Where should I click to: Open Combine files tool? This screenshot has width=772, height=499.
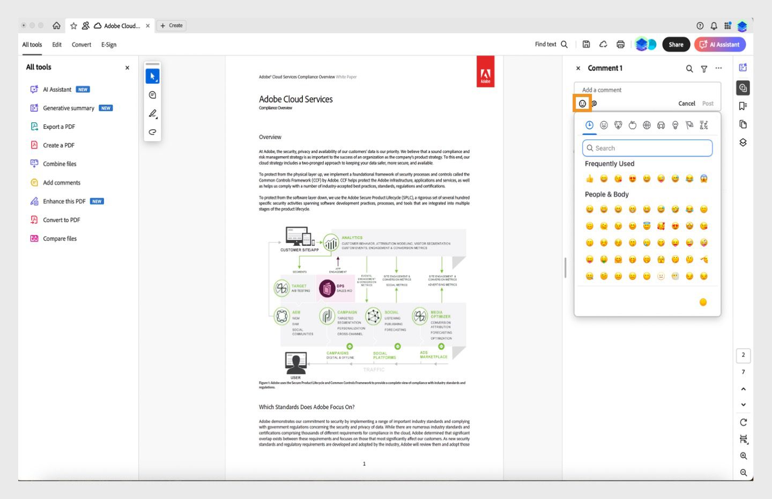54,164
